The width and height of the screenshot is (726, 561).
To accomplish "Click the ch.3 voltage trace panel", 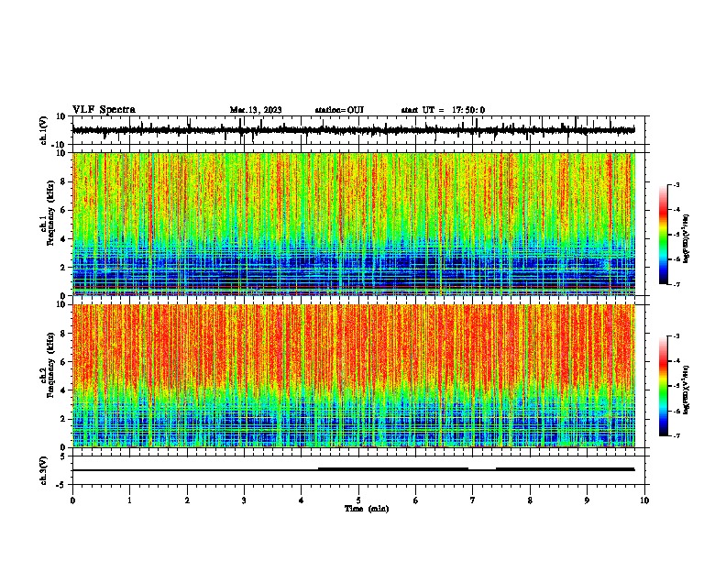I will pos(358,470).
